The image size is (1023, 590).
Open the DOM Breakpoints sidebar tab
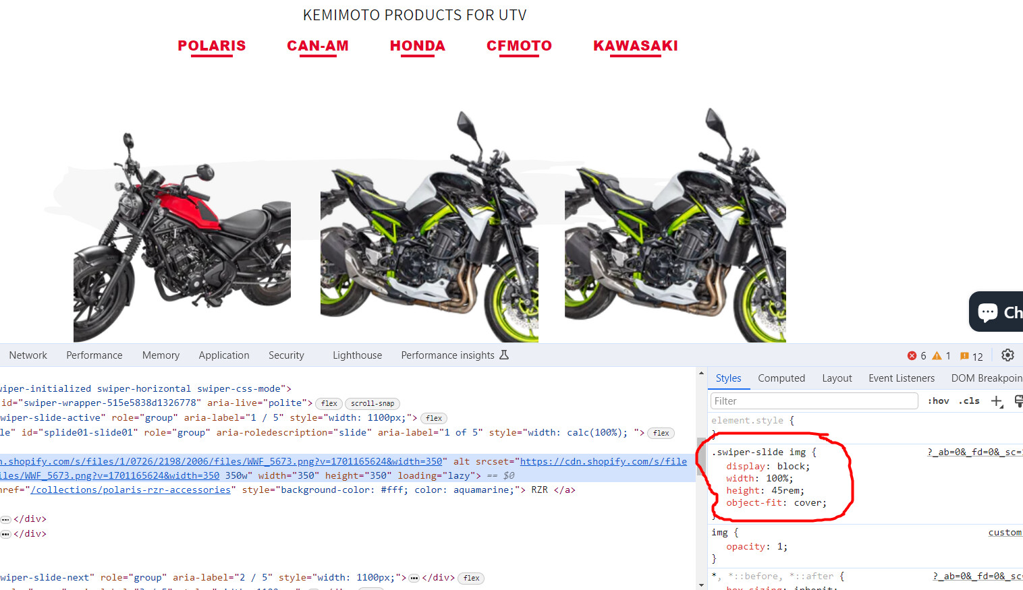987,378
